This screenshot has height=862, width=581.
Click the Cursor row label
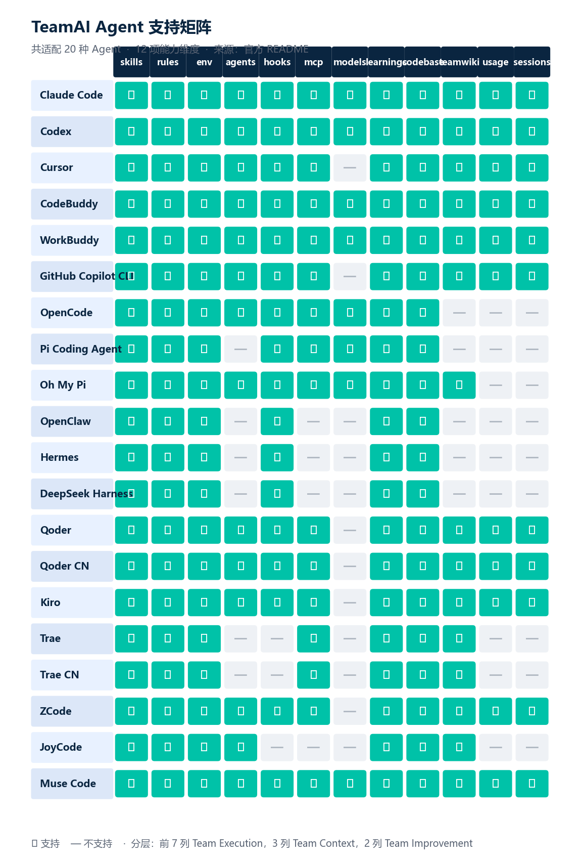pos(72,167)
